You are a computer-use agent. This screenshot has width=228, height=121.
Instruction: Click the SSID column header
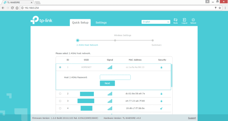(86, 60)
